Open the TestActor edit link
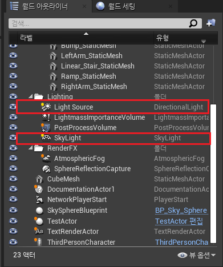Viewport: 223px width, 267px height. pos(179,221)
